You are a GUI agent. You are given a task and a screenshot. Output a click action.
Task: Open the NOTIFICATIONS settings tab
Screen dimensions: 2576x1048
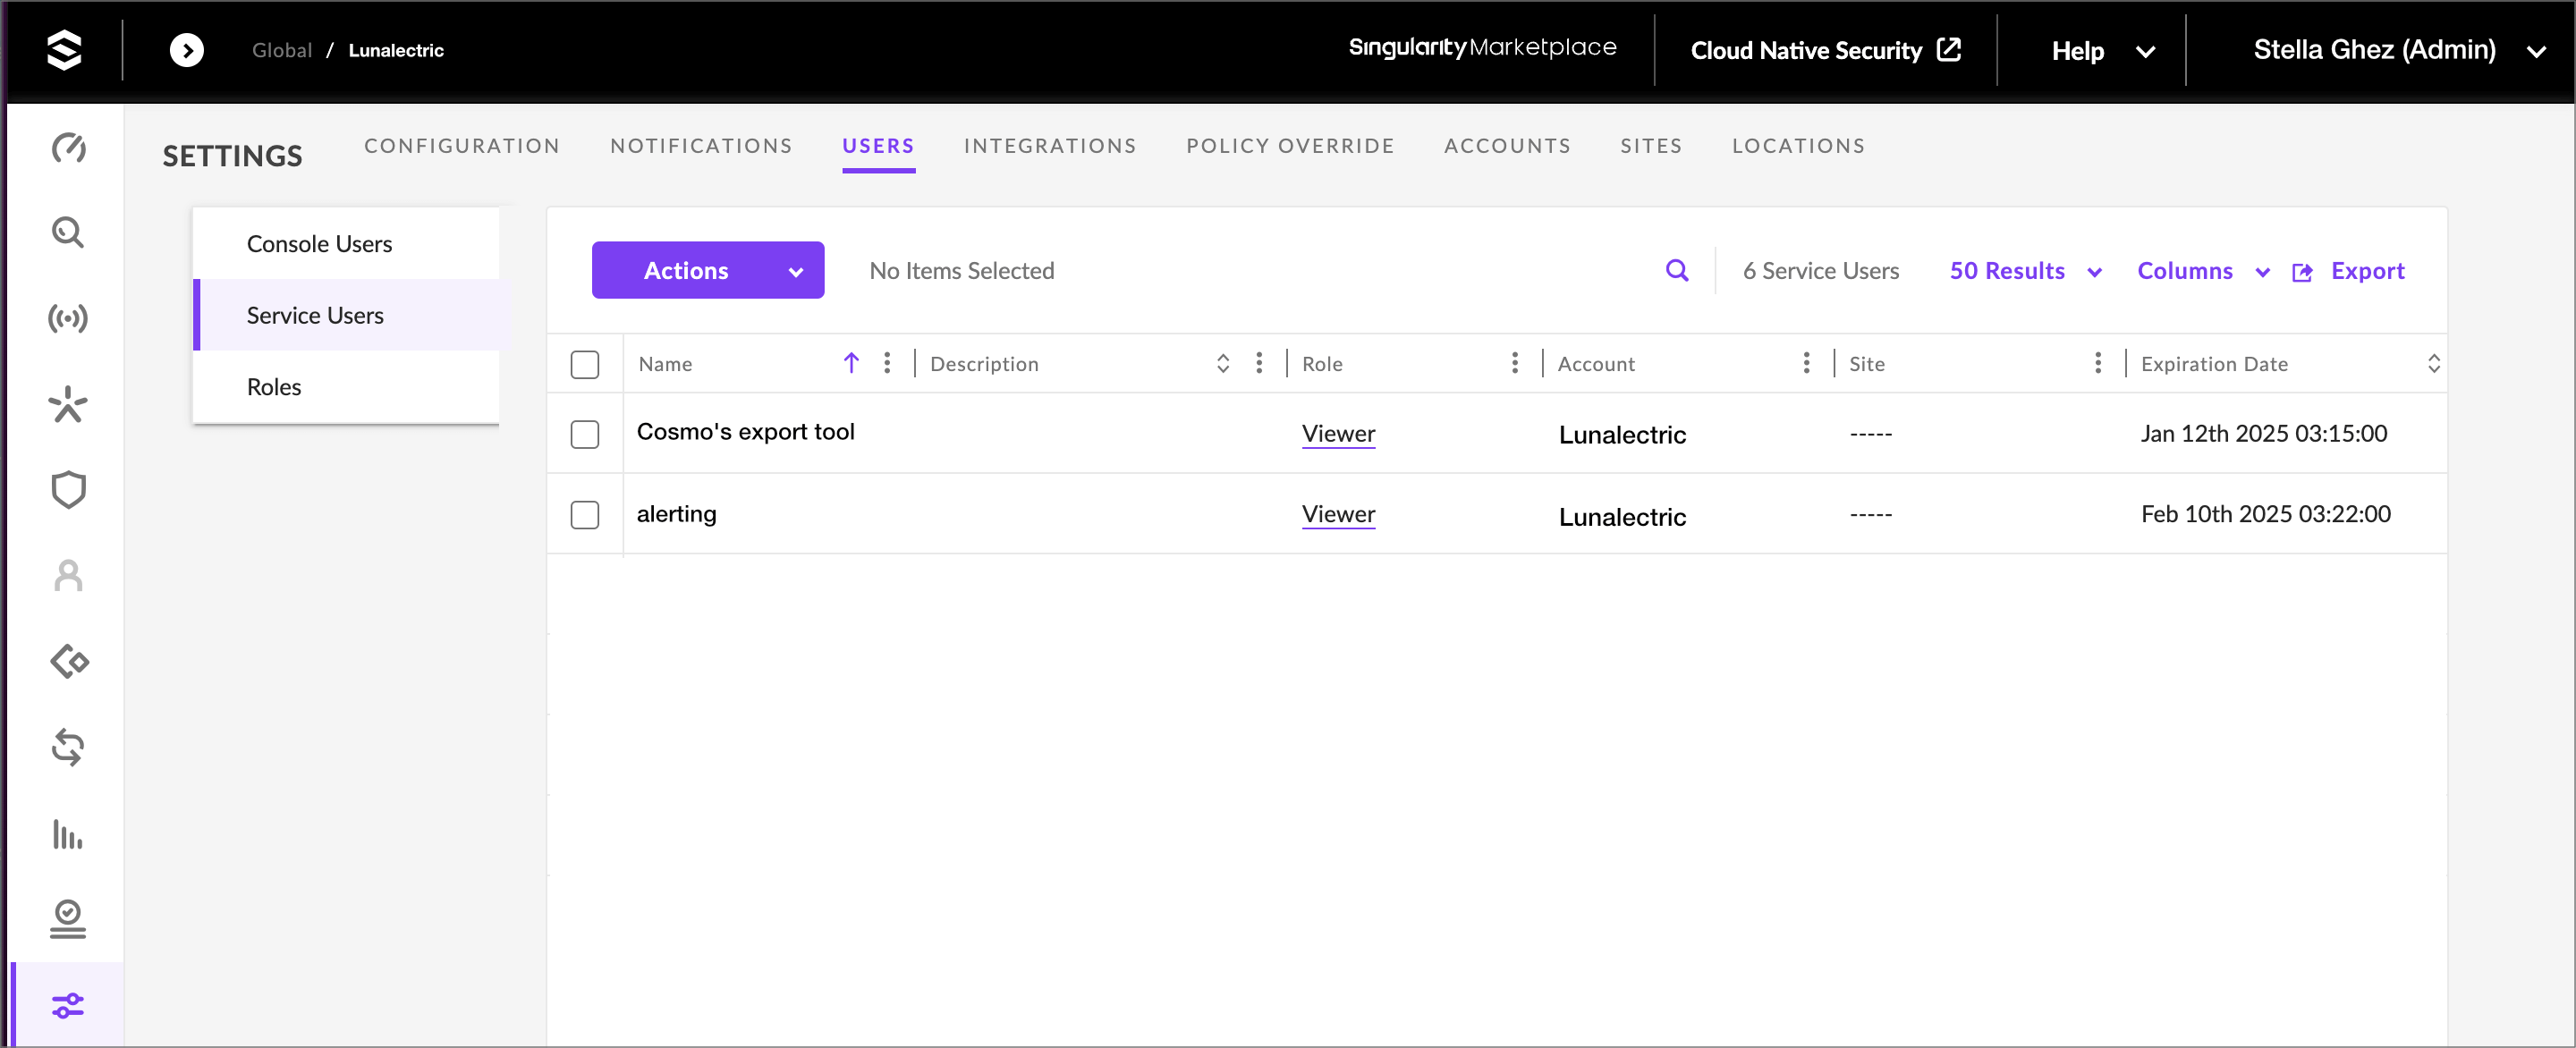click(701, 145)
